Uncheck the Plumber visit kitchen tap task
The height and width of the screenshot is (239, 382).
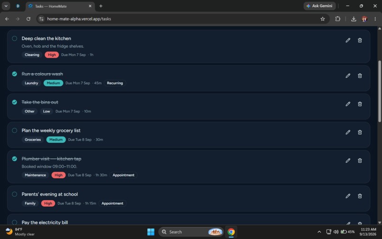click(15, 158)
